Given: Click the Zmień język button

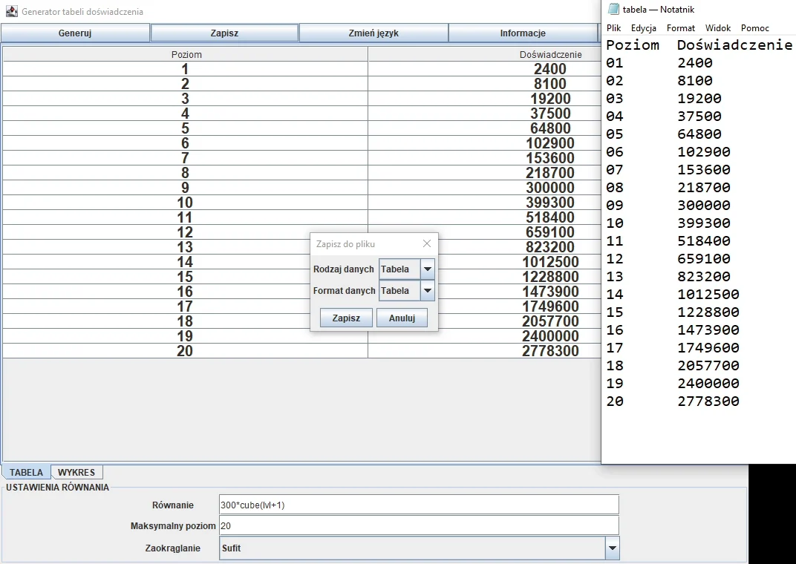Looking at the screenshot, I should pos(373,33).
